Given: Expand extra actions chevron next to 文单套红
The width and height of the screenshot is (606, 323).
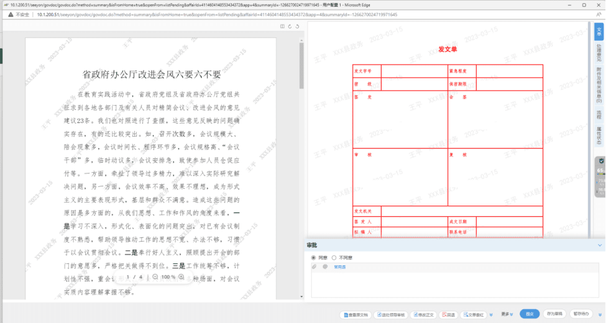Looking at the screenshot, I should click(x=491, y=315).
